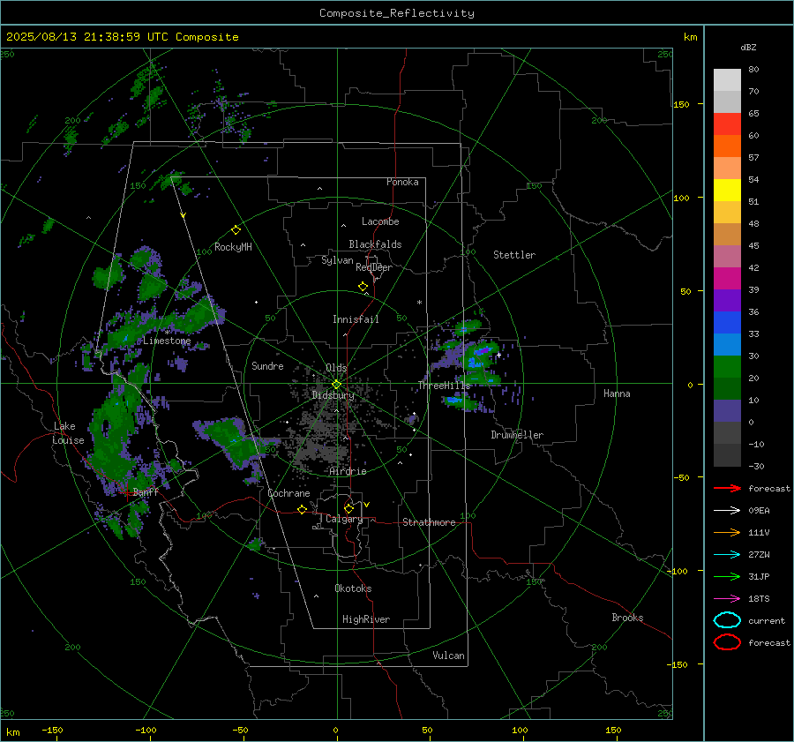Click the Strathmore city label
The image size is (794, 742).
429,522
